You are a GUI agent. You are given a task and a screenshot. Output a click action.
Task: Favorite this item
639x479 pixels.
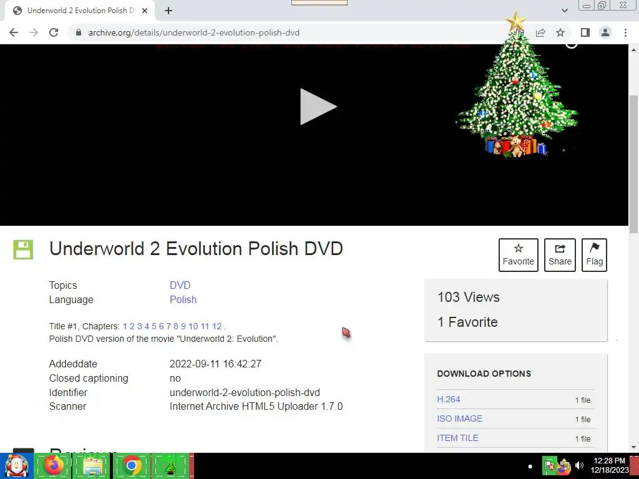(518, 255)
